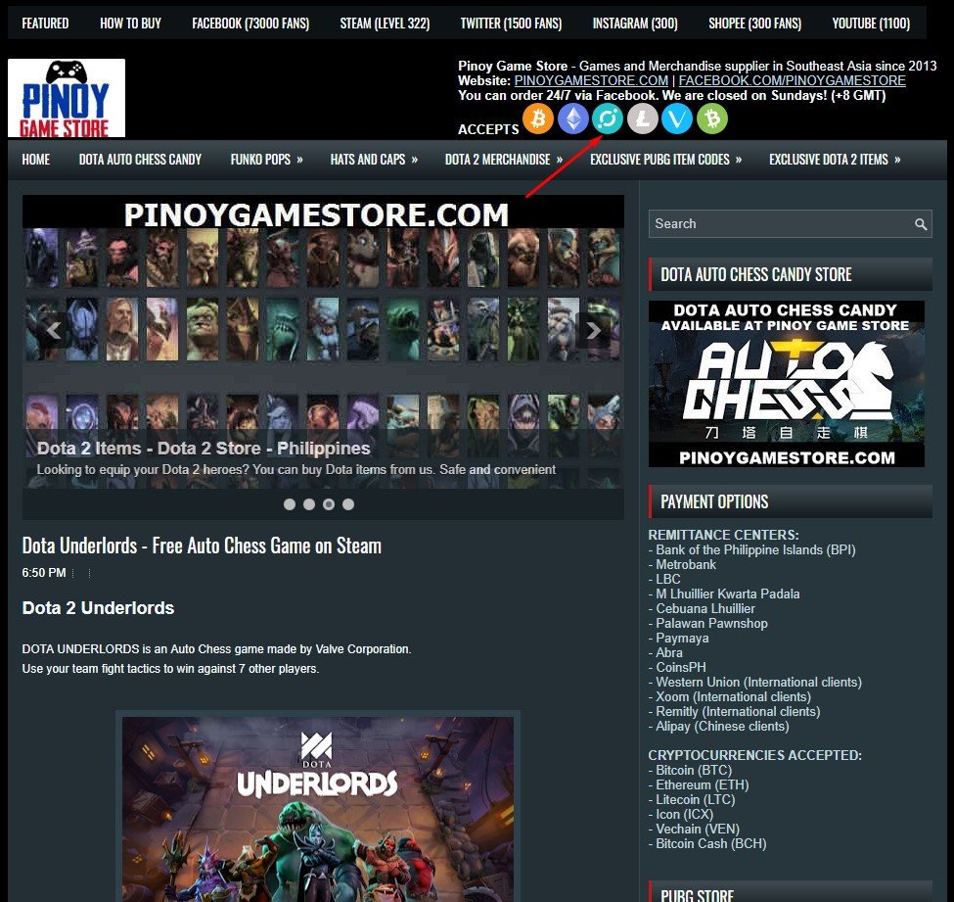Open Instagram (300) top link
This screenshot has height=902, width=954.
[635, 24]
